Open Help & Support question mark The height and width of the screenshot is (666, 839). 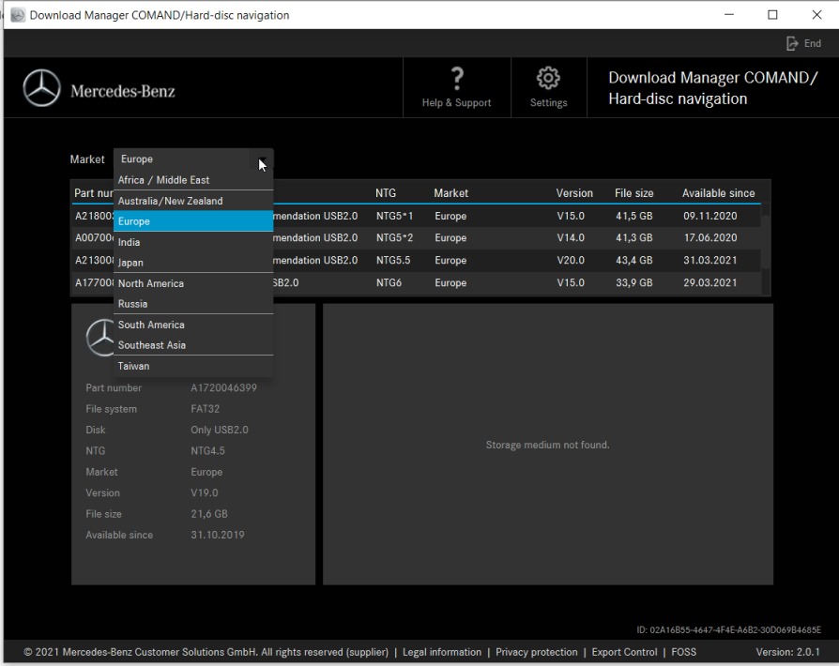tap(456, 79)
